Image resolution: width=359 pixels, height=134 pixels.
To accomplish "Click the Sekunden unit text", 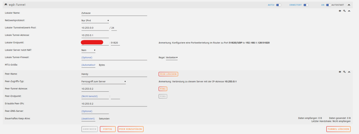I will point(104,119).
